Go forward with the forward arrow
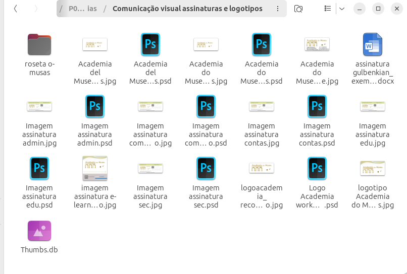 36,9
